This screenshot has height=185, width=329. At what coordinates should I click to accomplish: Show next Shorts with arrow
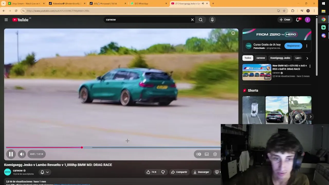click(310, 117)
